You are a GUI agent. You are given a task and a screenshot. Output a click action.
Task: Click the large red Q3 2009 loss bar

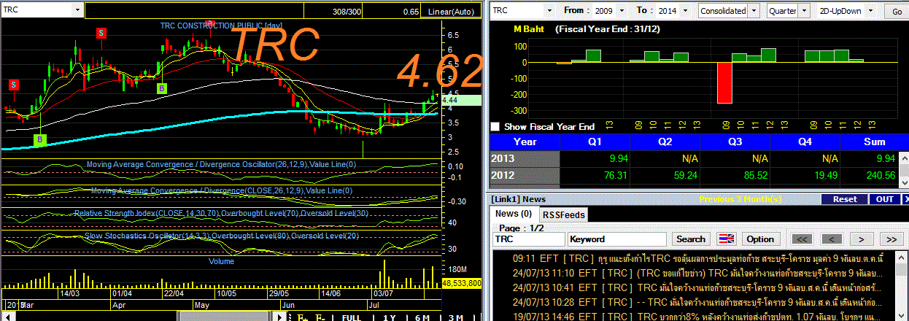[x=724, y=82]
